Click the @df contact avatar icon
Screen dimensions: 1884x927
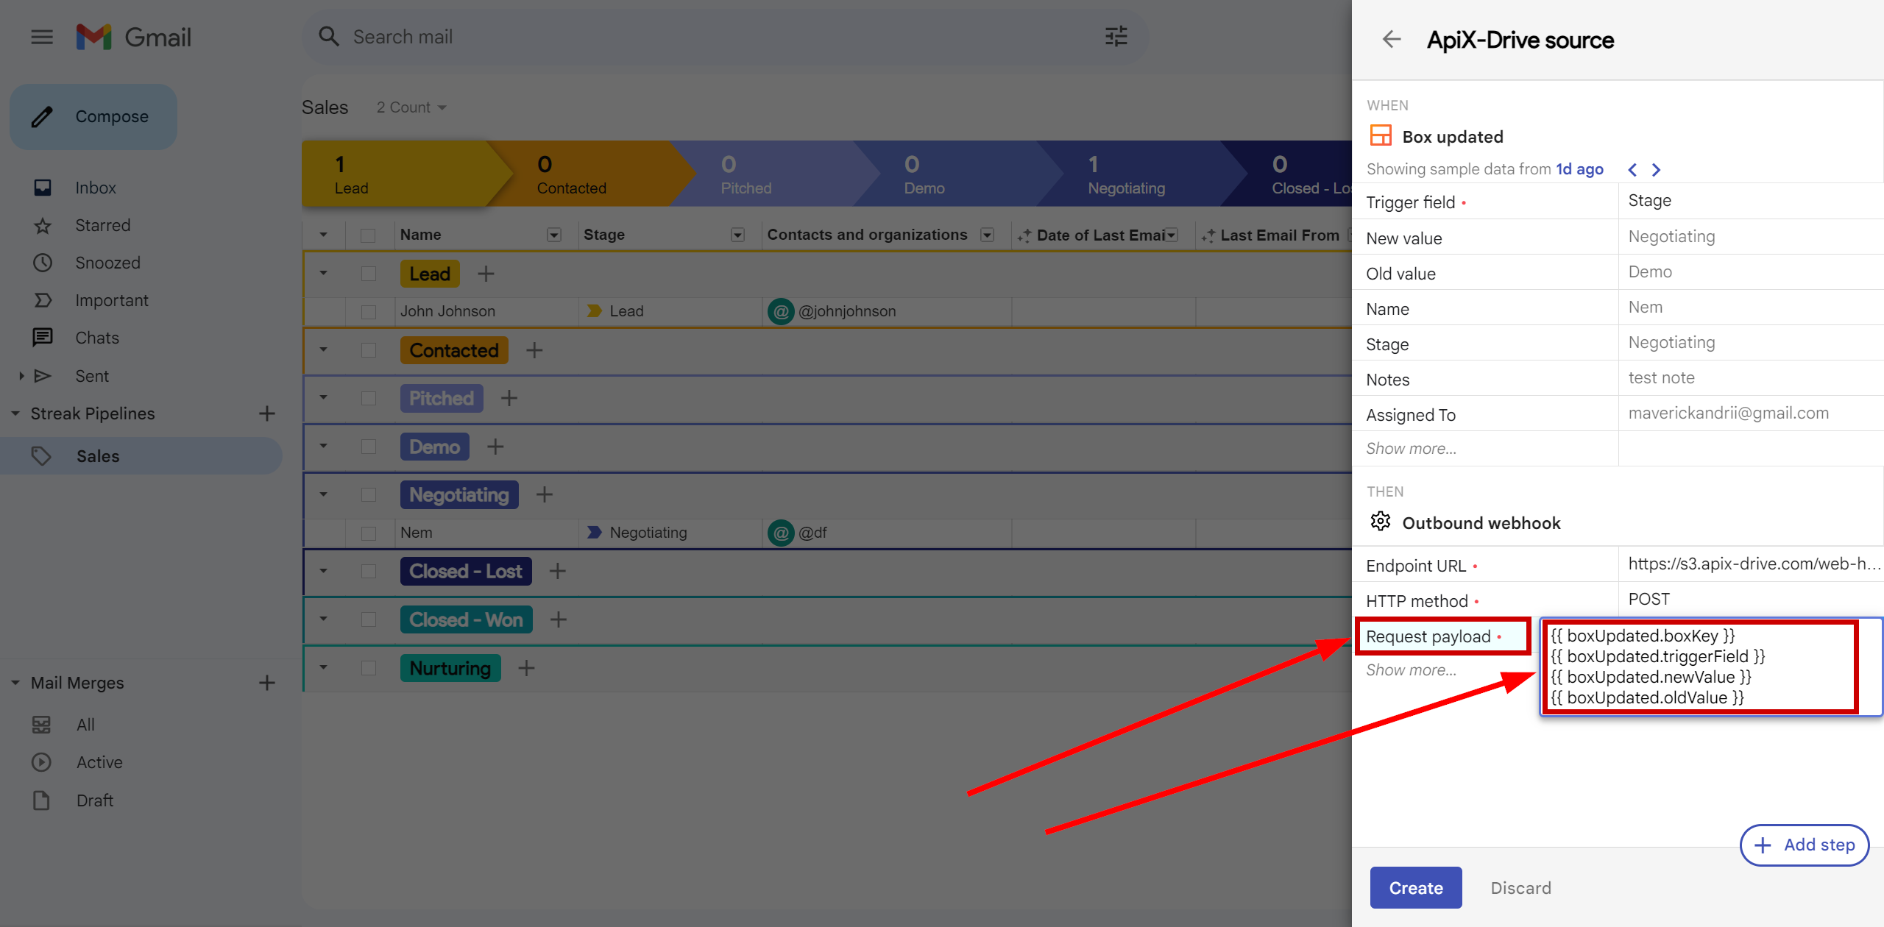pyautogui.click(x=781, y=533)
